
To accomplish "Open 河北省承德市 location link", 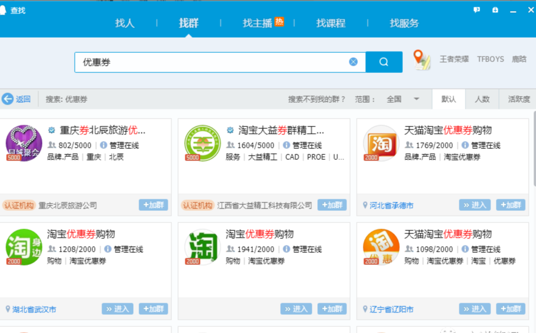I will coord(391,205).
